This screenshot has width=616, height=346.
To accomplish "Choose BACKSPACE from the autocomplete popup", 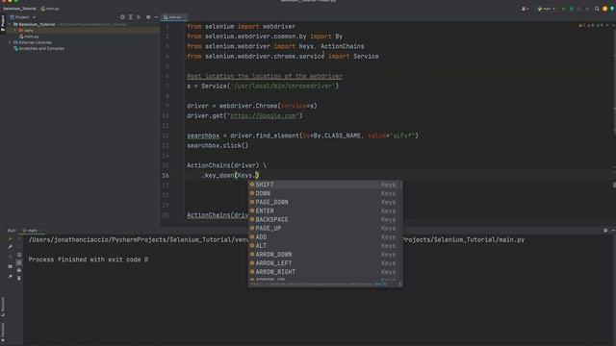I will click(324, 219).
